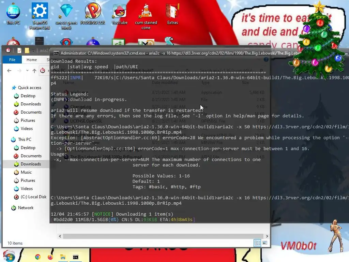
Task: Open This PC desktop icon
Action: pyautogui.click(x=13, y=13)
